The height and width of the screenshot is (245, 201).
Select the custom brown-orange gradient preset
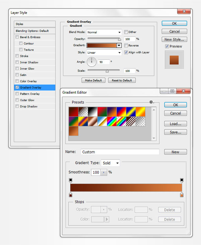pyautogui.click(x=73, y=131)
